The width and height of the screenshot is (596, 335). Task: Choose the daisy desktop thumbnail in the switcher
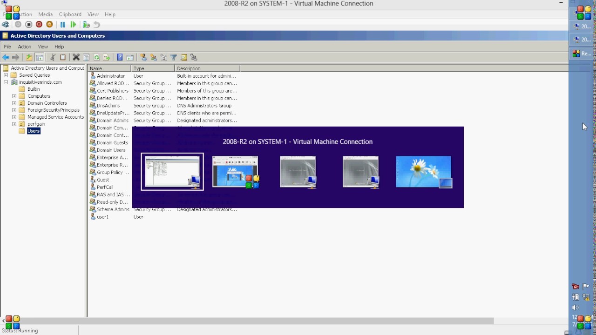[424, 172]
